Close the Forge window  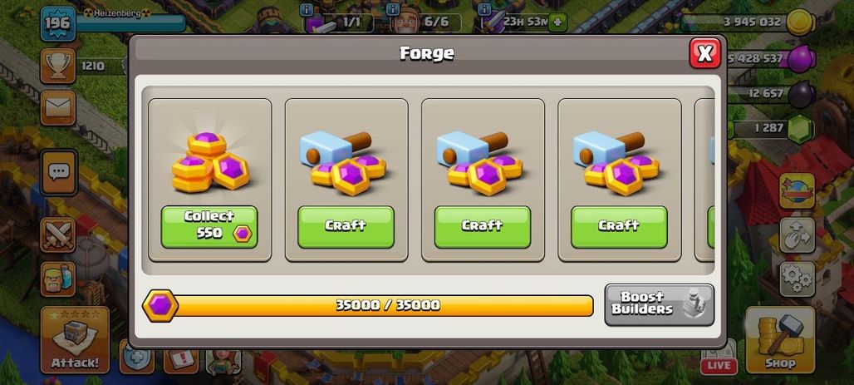pyautogui.click(x=704, y=53)
